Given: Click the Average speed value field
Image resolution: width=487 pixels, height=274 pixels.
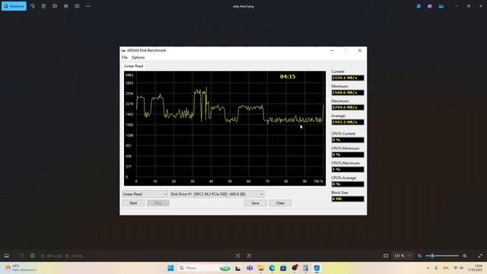Looking at the screenshot, I should pos(348,122).
